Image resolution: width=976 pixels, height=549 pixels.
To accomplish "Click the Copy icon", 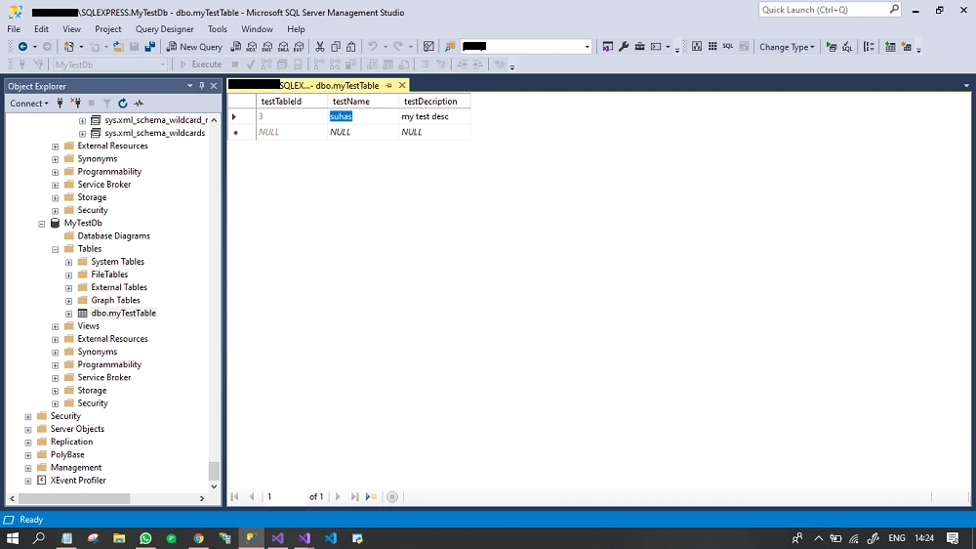I will tap(336, 47).
